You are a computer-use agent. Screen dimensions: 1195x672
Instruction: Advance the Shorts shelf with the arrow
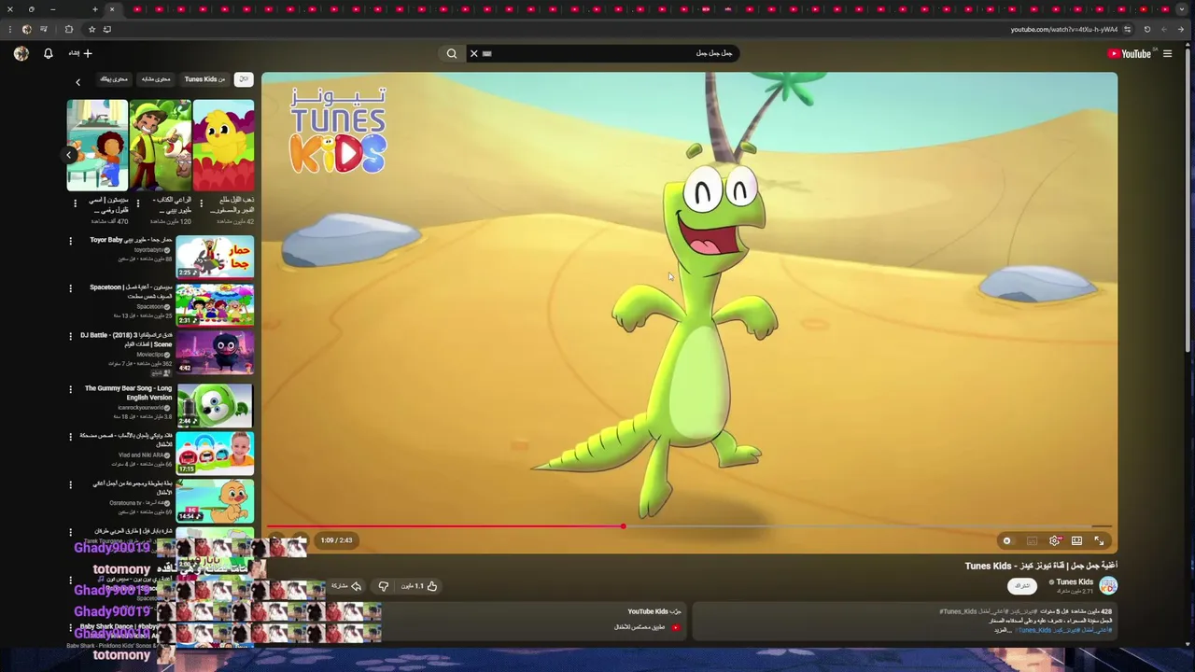click(70, 155)
